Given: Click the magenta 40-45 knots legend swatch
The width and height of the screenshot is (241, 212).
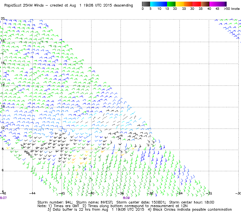Looking at the screenshot, I should (214, 4).
